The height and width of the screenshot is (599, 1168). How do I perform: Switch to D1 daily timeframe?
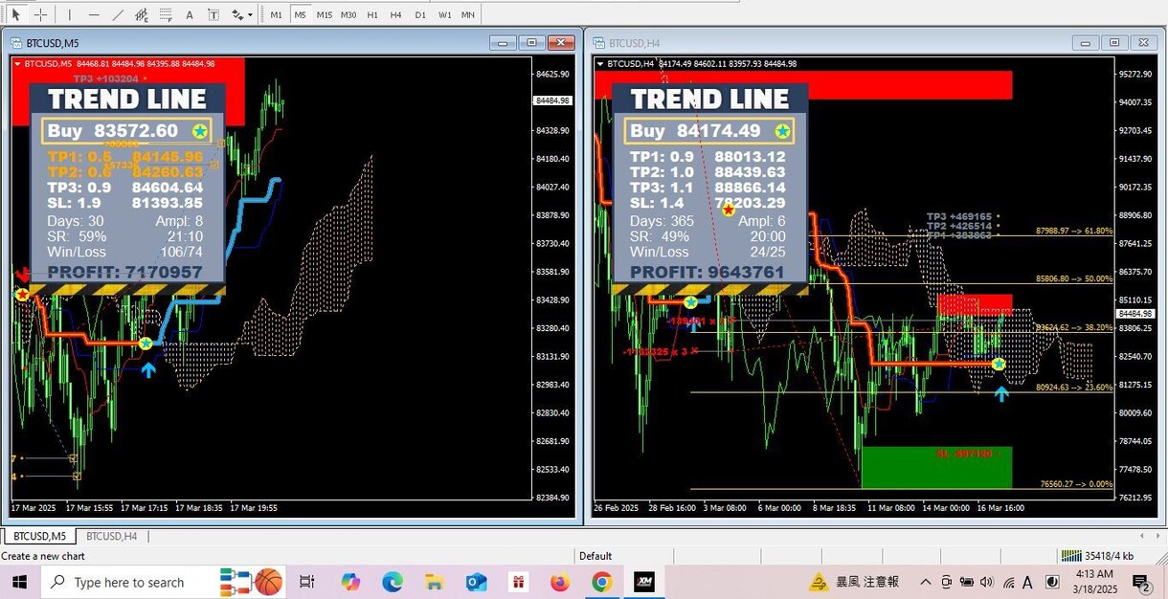click(x=420, y=14)
